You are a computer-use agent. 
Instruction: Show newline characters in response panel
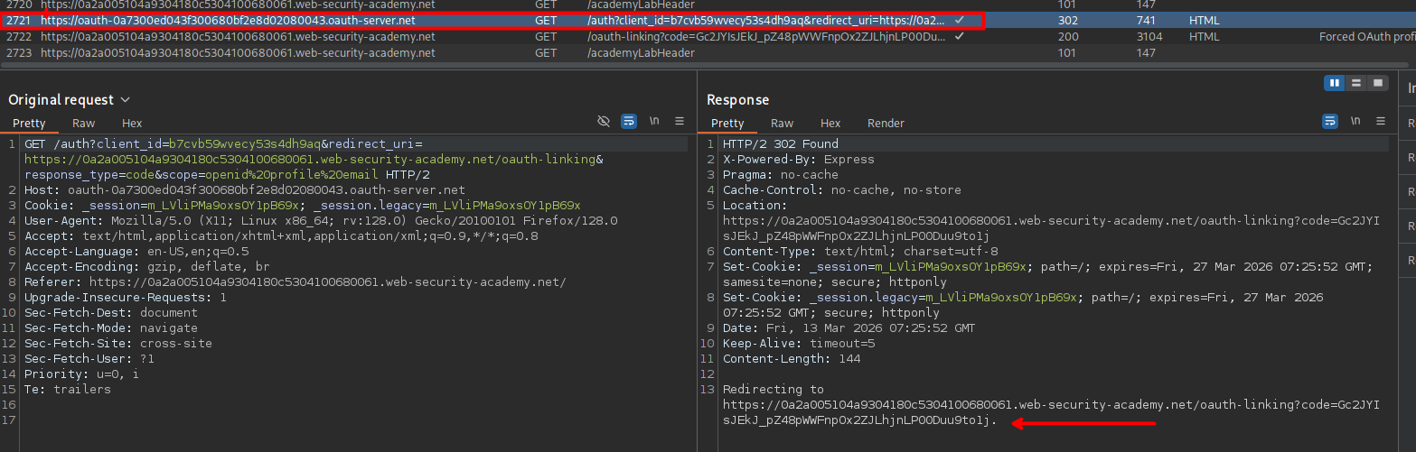[x=1355, y=121]
